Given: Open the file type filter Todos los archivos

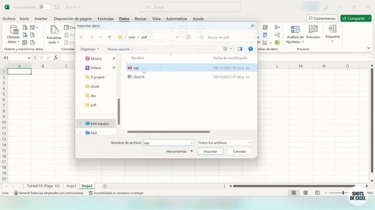Looking at the screenshot, I should point(224,142).
